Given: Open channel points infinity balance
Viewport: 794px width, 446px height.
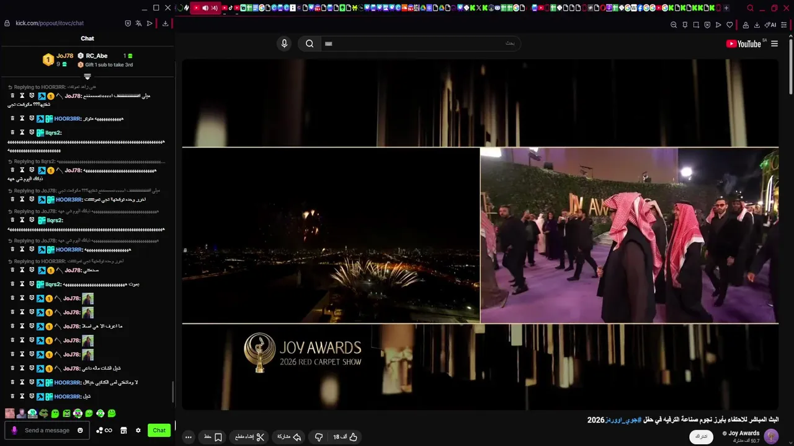Looking at the screenshot, I should point(104,431).
